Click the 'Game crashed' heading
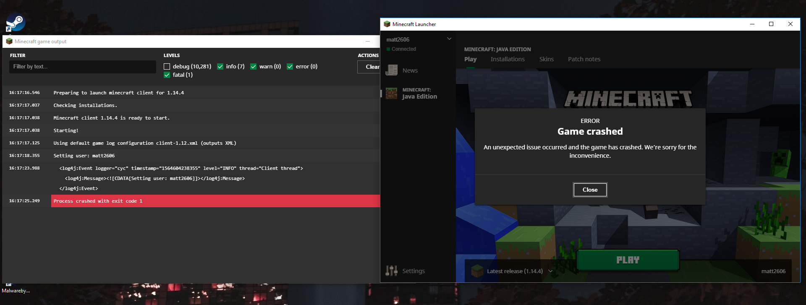The width and height of the screenshot is (806, 305). pos(590,131)
